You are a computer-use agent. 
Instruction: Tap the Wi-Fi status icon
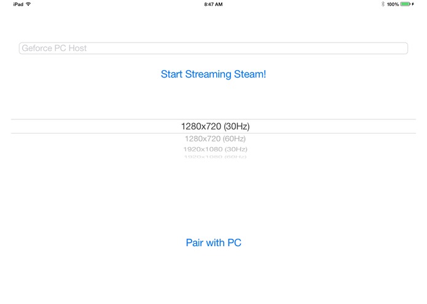tap(28, 4)
